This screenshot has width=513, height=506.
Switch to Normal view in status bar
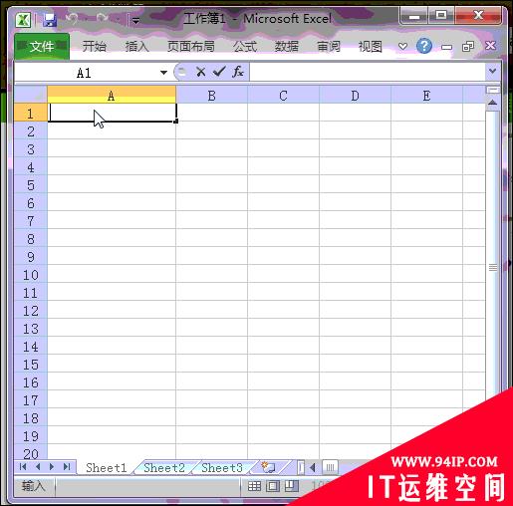click(x=254, y=486)
